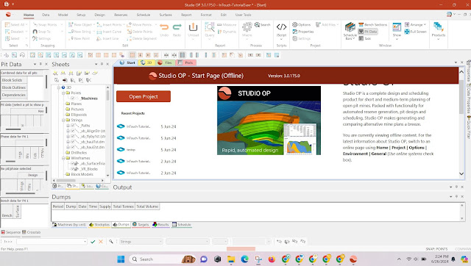Click the Block Solids button
This screenshot has height=266, width=471.
(13, 80)
